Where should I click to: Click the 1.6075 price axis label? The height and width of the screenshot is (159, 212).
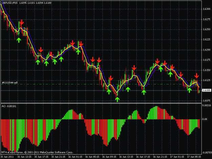pyautogui.click(x=207, y=101)
